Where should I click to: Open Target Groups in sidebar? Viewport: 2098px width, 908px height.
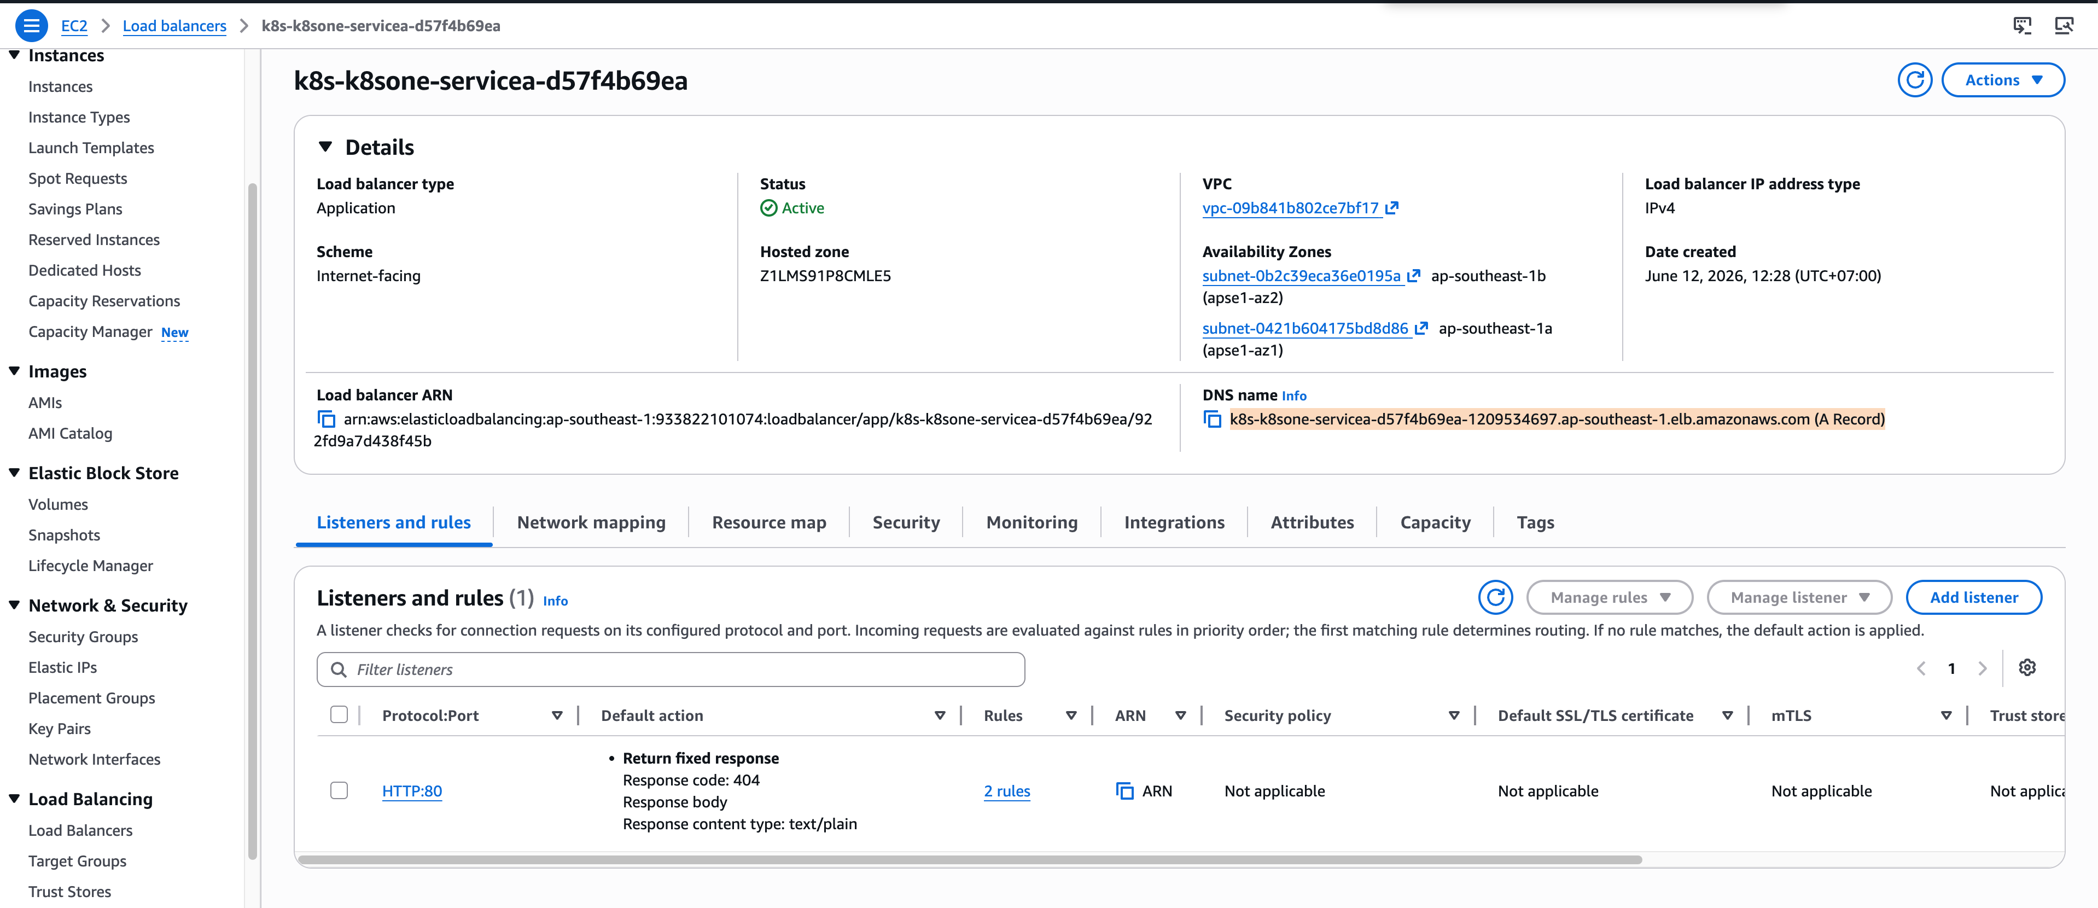pyautogui.click(x=77, y=861)
